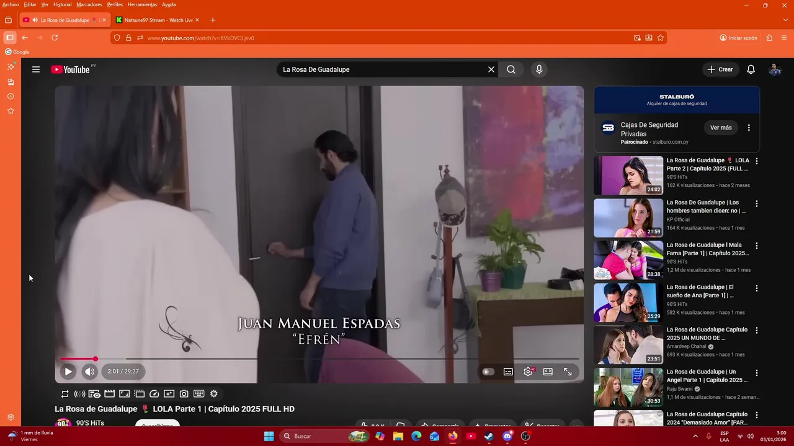Open options for Un Angel Parte 1 video
794x446 pixels.
pyautogui.click(x=756, y=373)
